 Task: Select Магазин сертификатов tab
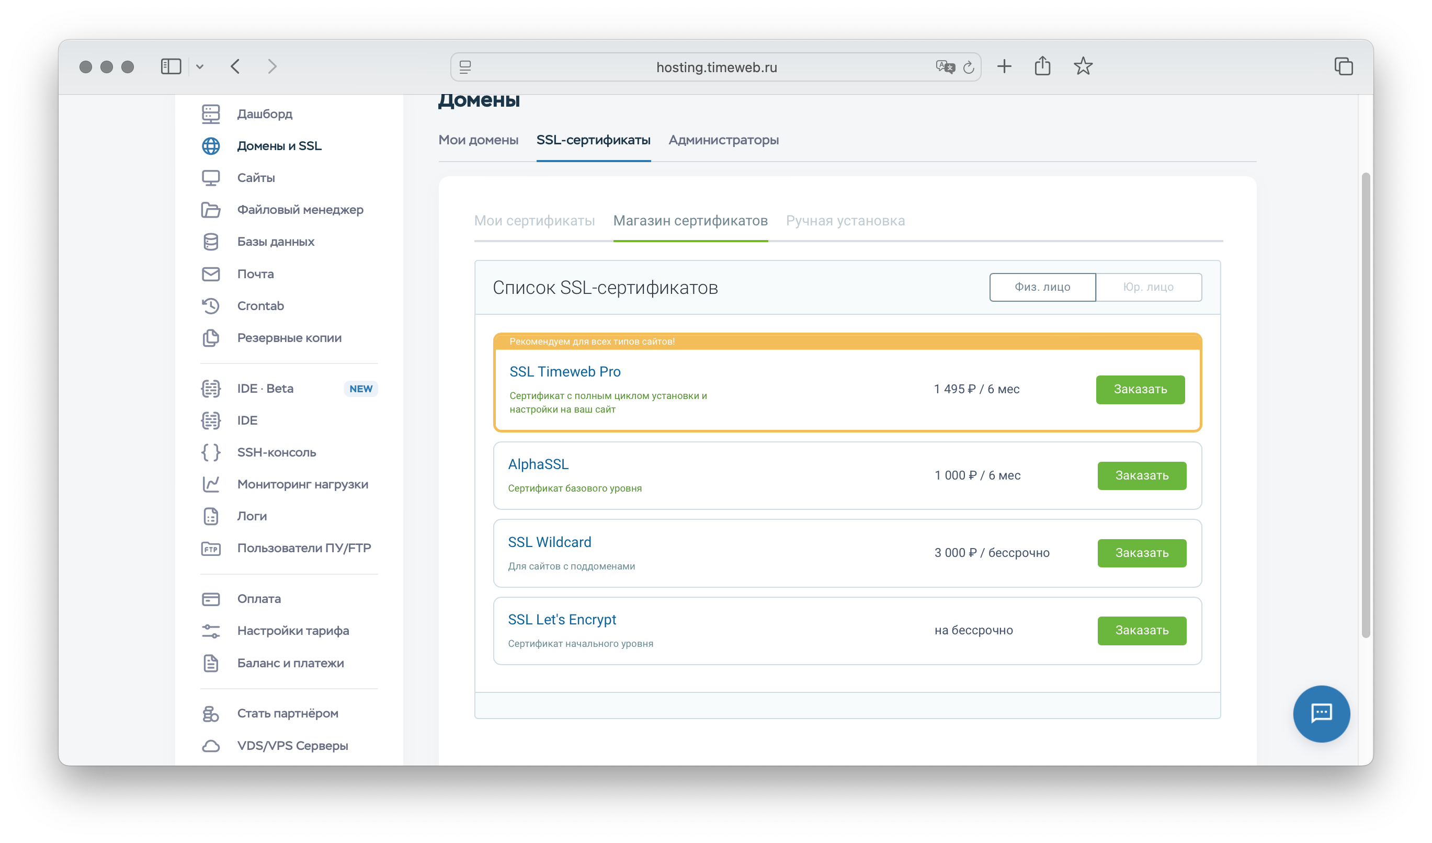coord(690,220)
